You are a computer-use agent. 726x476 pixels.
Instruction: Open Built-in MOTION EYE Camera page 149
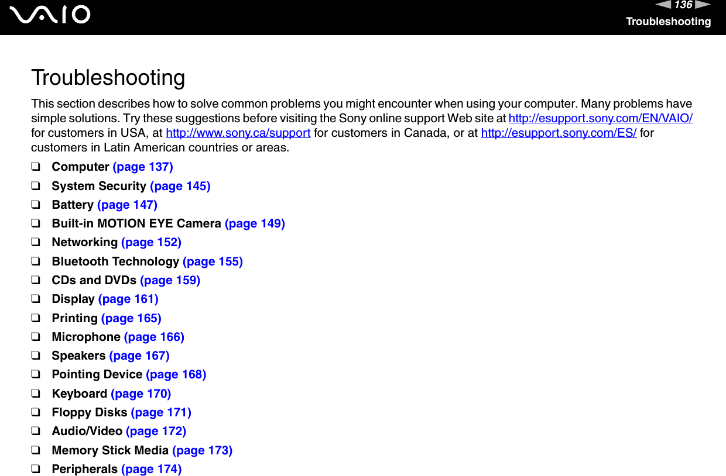tap(255, 223)
